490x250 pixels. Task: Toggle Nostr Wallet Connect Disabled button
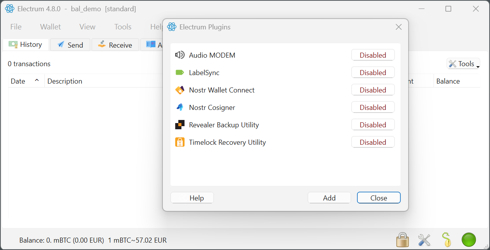click(373, 90)
